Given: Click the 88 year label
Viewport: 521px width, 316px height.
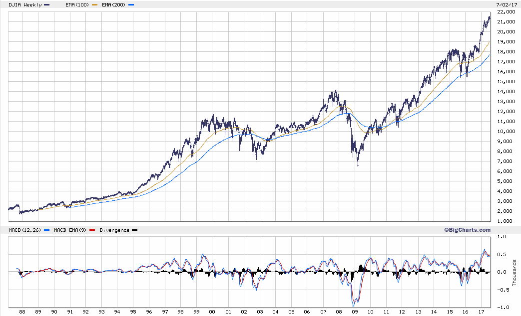Looking at the screenshot, I should (x=22, y=312).
